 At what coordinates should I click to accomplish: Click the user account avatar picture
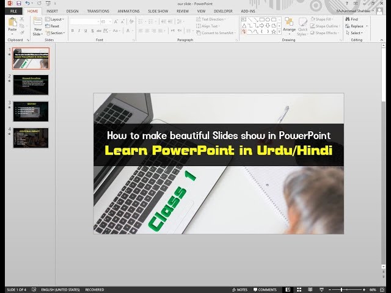pos(379,11)
